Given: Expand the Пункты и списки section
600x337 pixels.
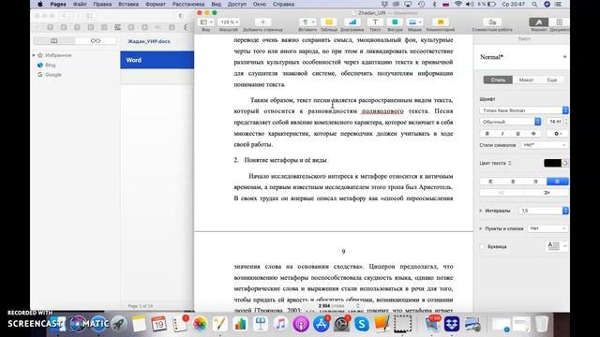Looking at the screenshot, I should point(481,228).
